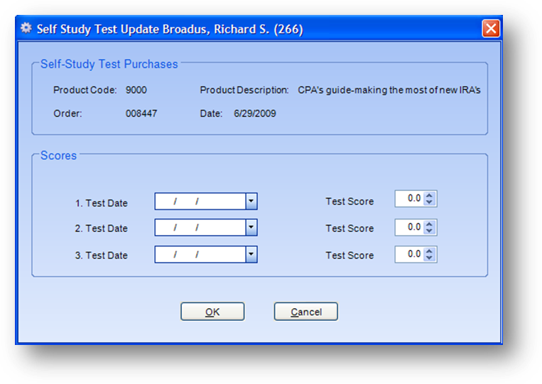Select the order number 008447

click(141, 114)
